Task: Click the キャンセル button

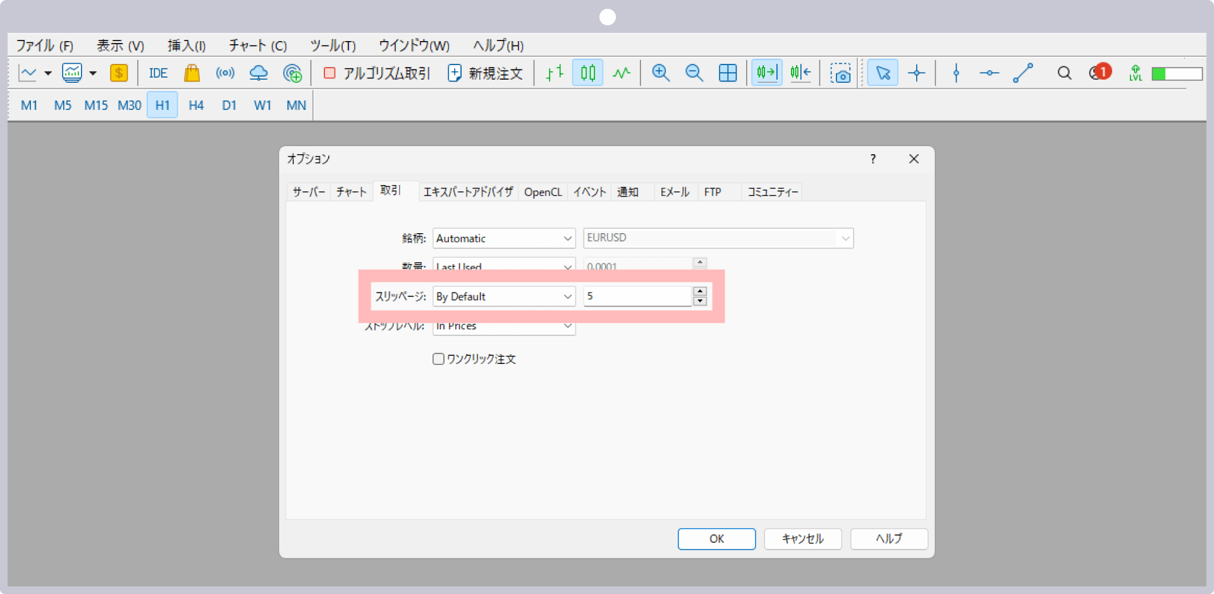Action: pos(803,539)
